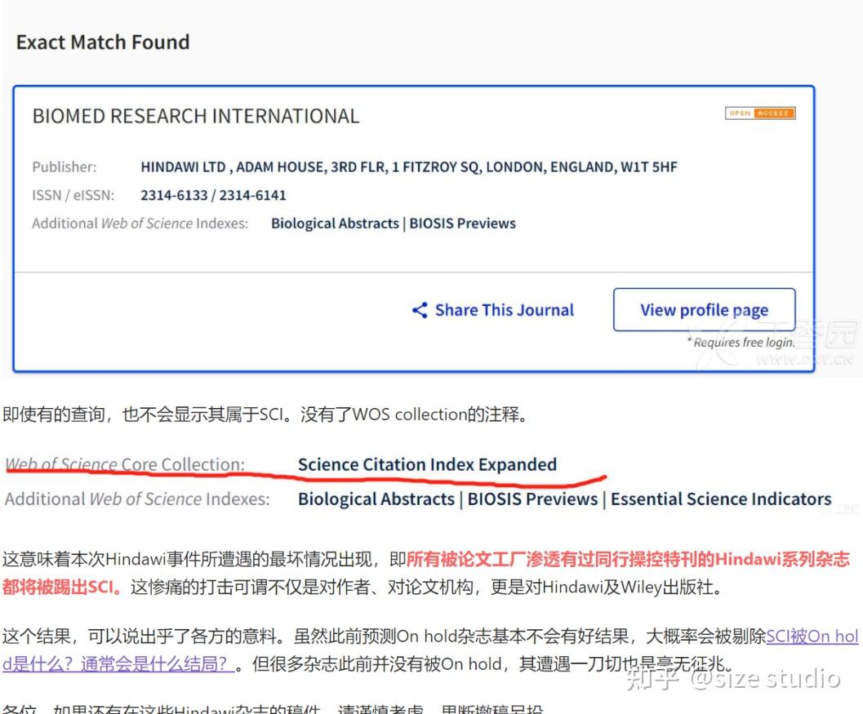Click the Publisher: label
The height and width of the screenshot is (714, 863).
[x=65, y=166]
